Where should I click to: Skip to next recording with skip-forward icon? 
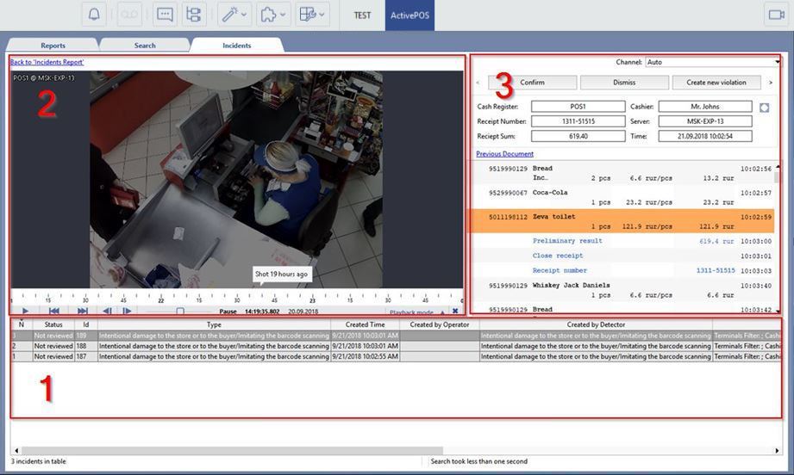[x=83, y=312]
